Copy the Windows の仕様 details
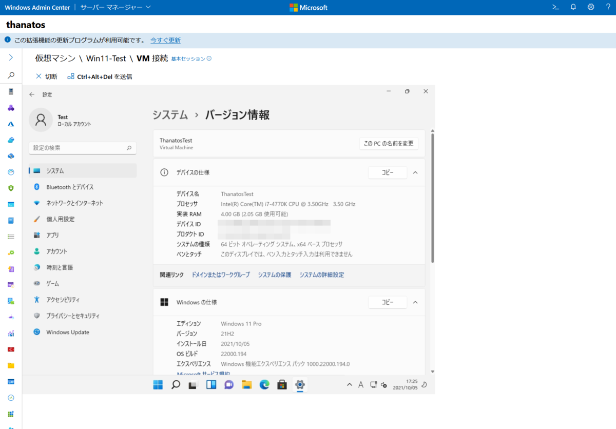This screenshot has height=429, width=616. click(388, 302)
